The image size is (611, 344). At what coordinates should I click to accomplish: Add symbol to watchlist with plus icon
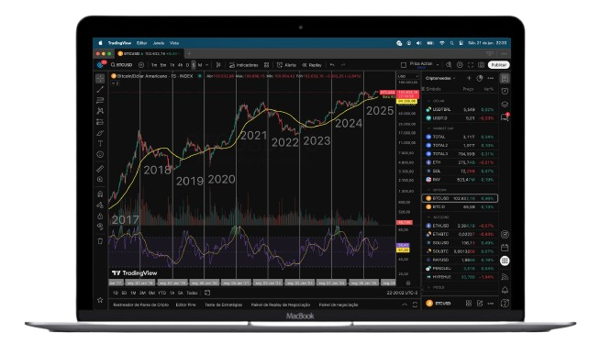(469, 78)
